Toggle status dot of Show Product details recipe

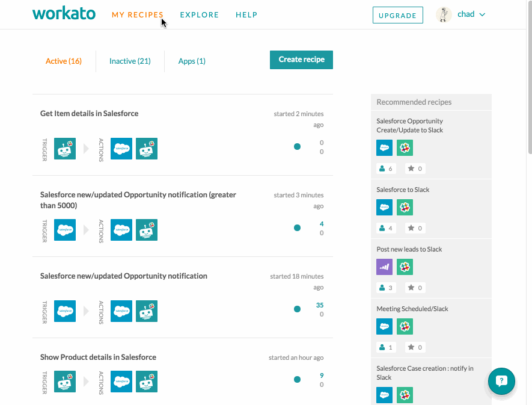pyautogui.click(x=297, y=380)
